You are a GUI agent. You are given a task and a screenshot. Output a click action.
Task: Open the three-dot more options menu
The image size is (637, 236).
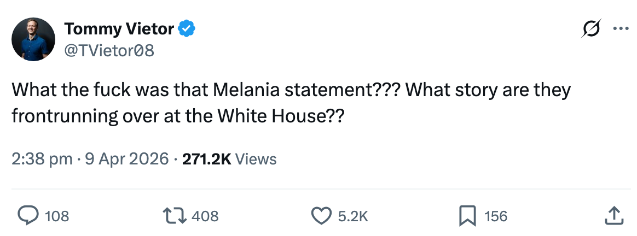(x=621, y=28)
